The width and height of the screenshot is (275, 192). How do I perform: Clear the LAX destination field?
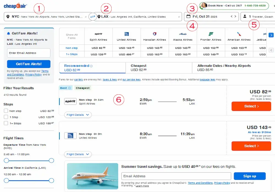pyautogui.click(x=179, y=17)
